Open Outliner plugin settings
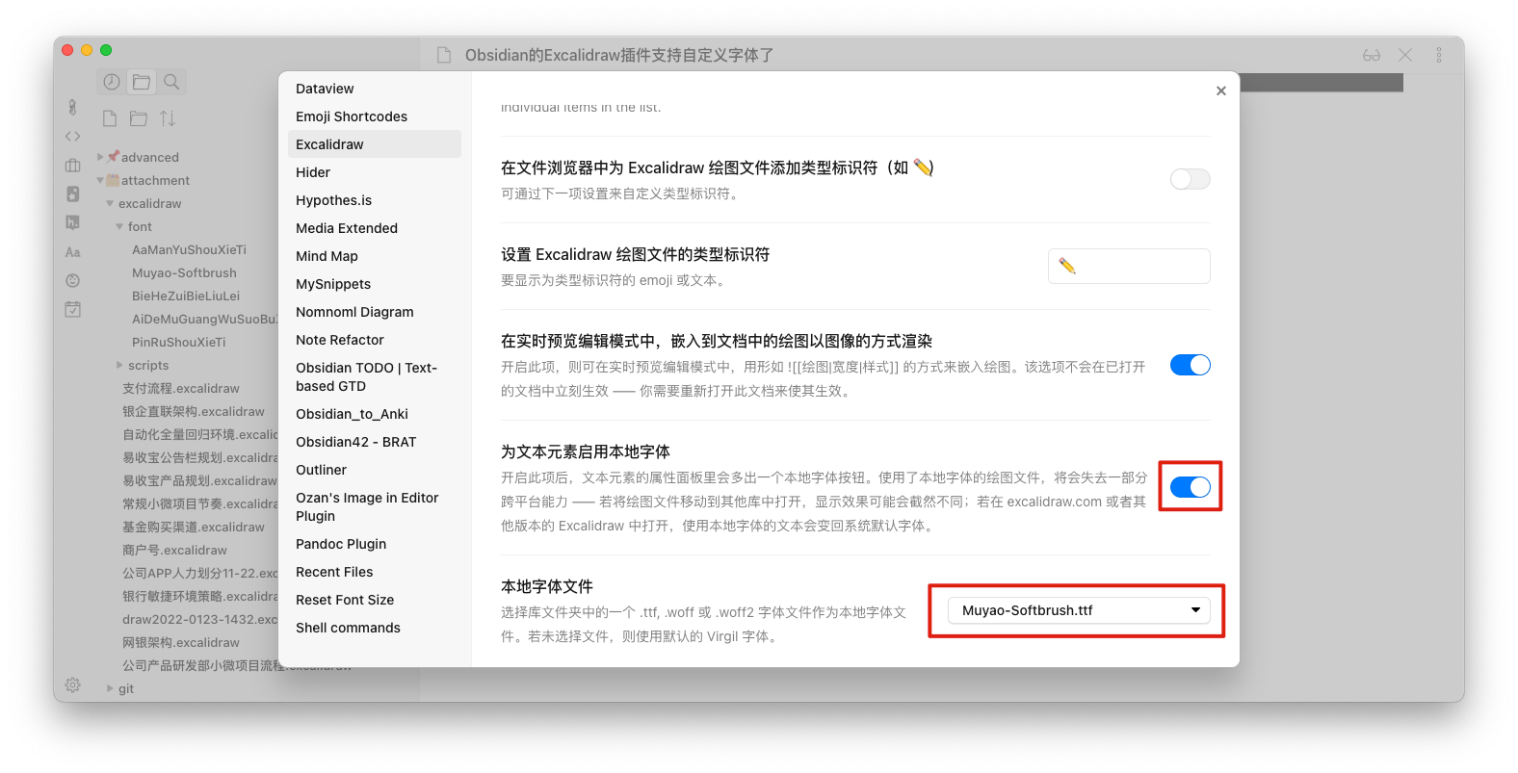Viewport: 1518px width, 773px height. click(x=375, y=470)
